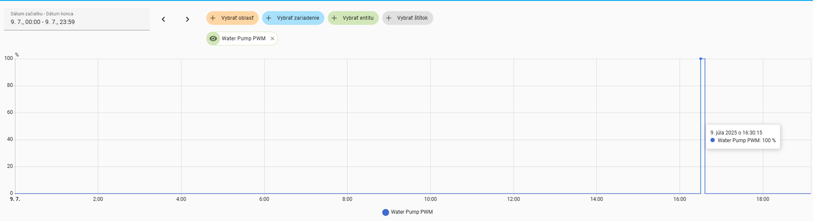This screenshot has height=221, width=813.
Task: Open the Vybrať entitu entity picker
Action: click(353, 18)
